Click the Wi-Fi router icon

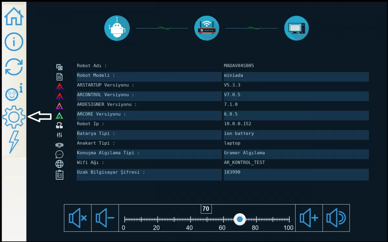207,28
